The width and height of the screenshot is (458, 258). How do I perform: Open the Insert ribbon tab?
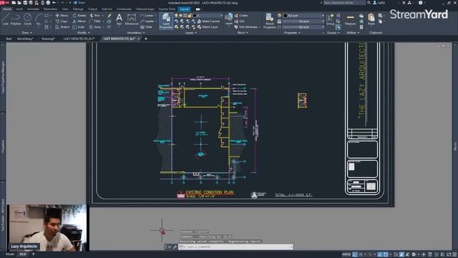[x=19, y=9]
